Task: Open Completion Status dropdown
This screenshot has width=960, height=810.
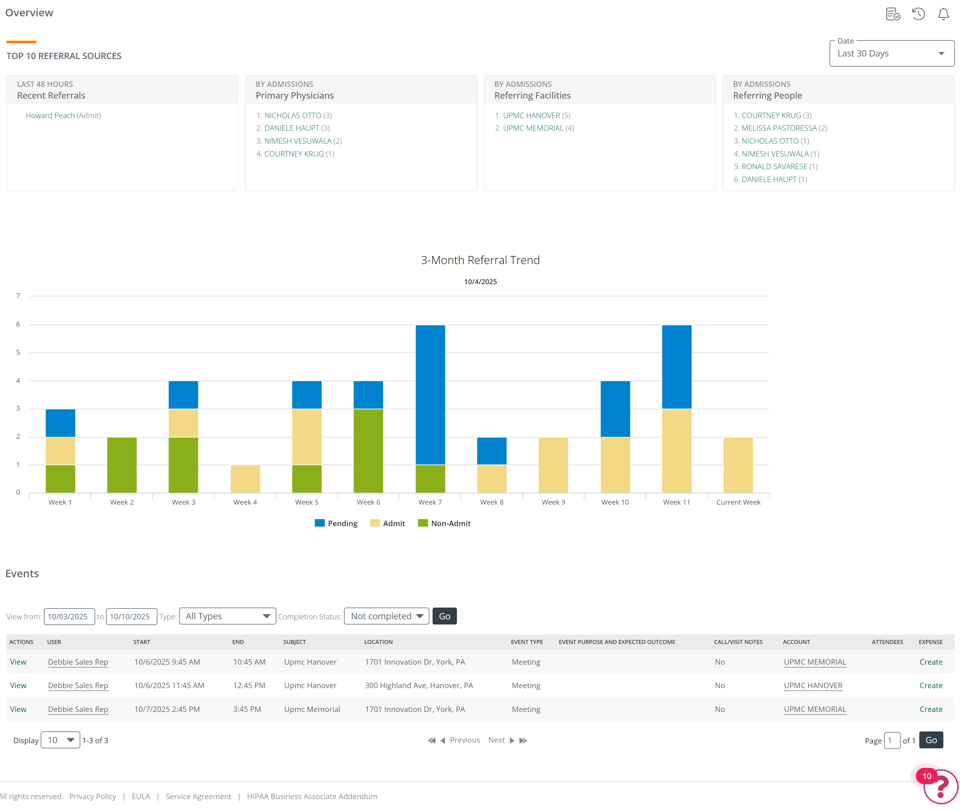Action: tap(387, 616)
